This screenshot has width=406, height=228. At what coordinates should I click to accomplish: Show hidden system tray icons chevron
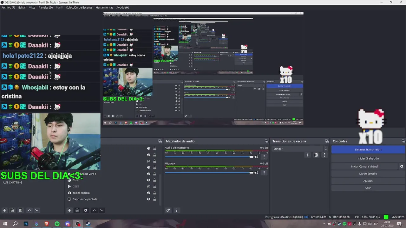click(x=324, y=224)
